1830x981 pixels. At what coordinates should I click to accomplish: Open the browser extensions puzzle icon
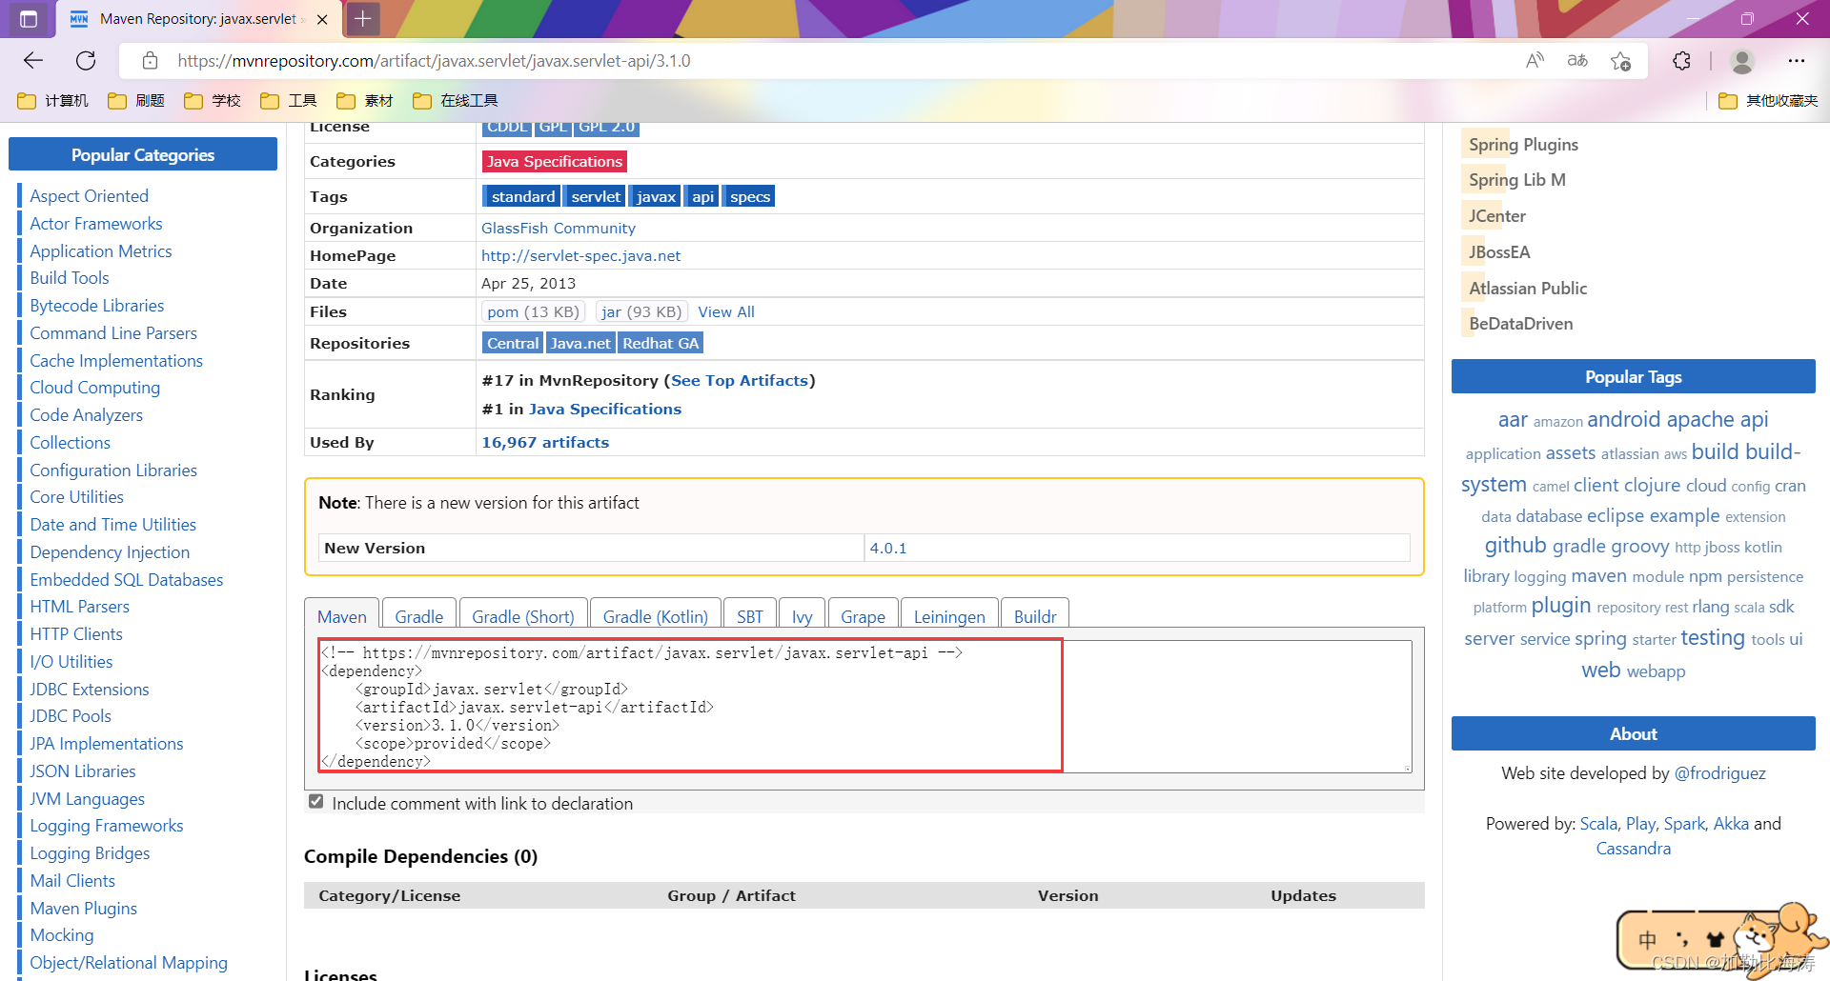click(1681, 60)
